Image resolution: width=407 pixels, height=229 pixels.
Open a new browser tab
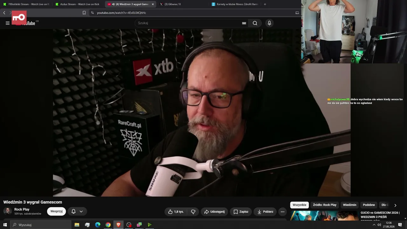click(265, 4)
